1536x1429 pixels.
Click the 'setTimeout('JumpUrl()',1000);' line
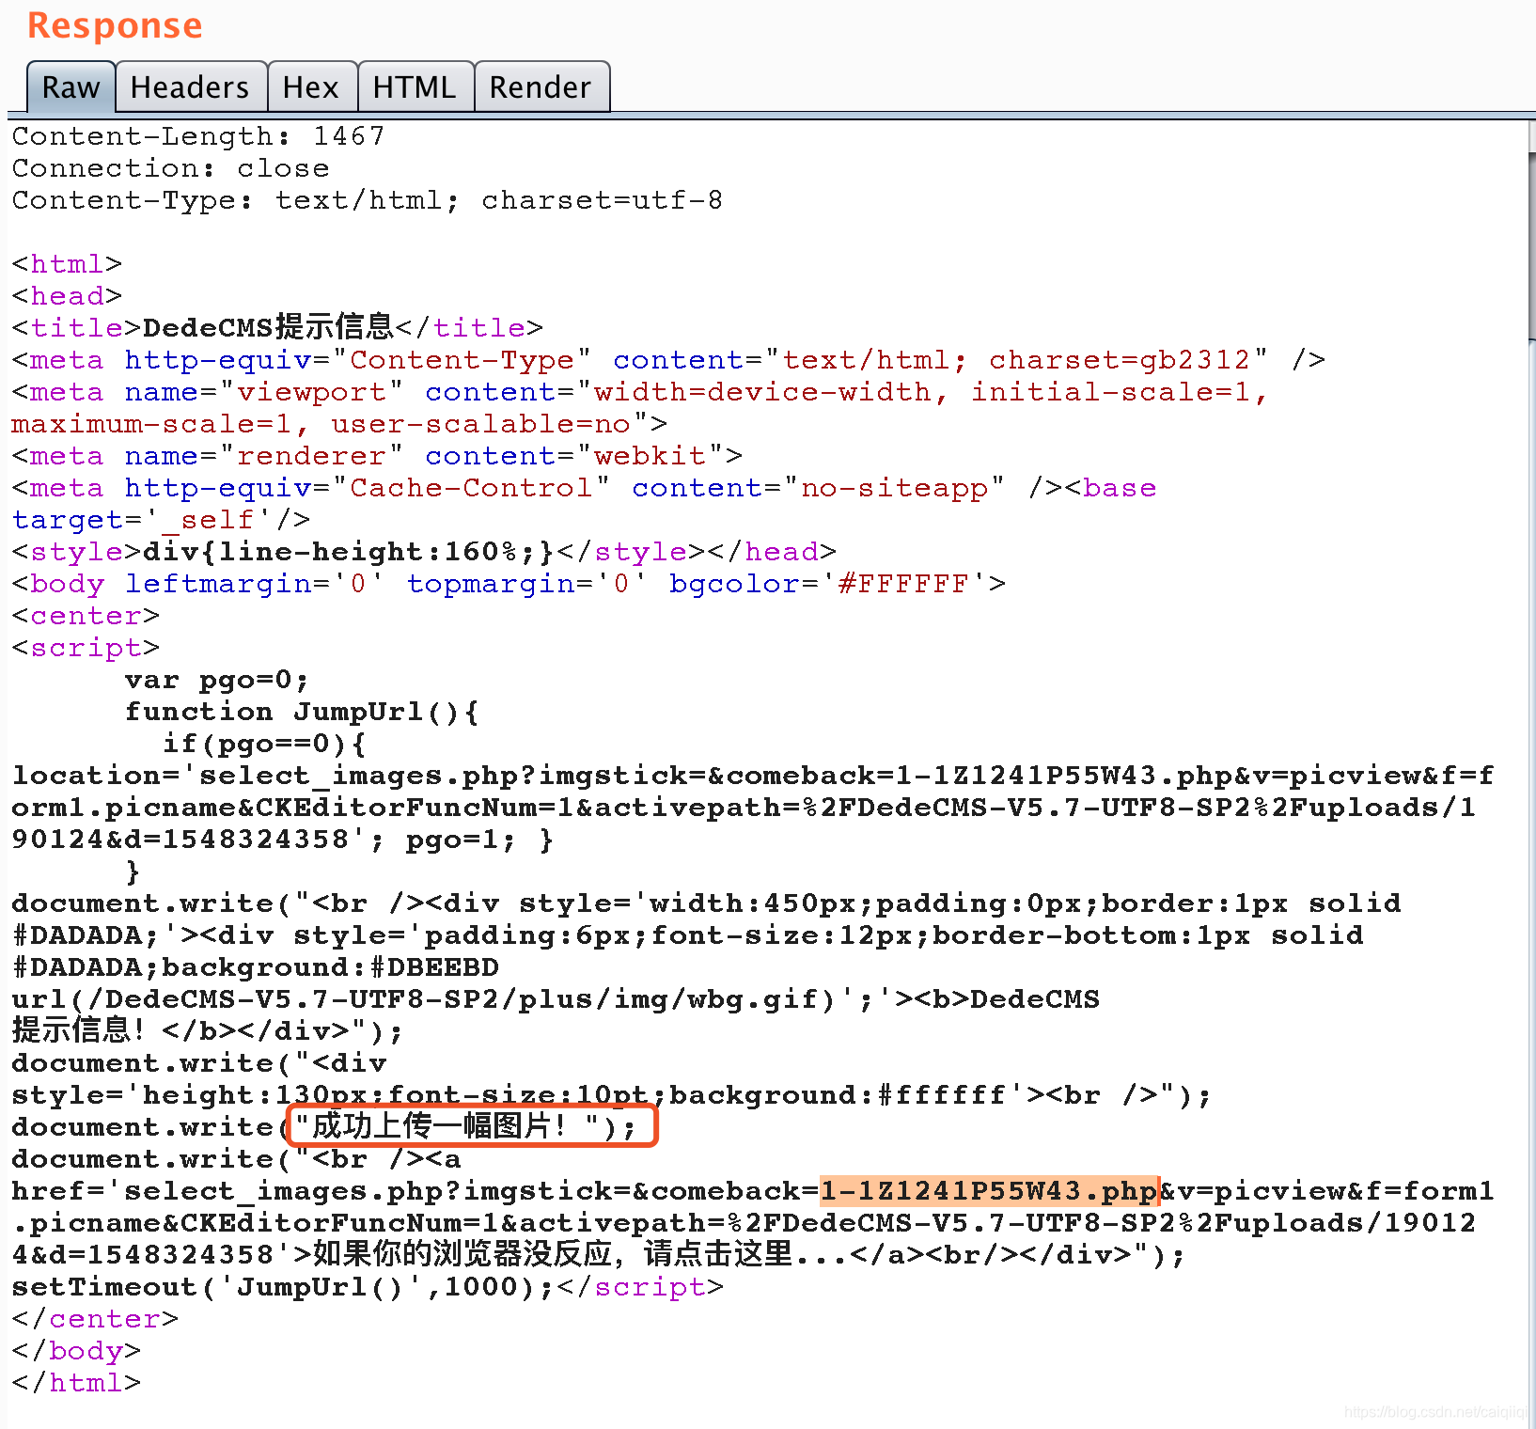[x=283, y=1287]
